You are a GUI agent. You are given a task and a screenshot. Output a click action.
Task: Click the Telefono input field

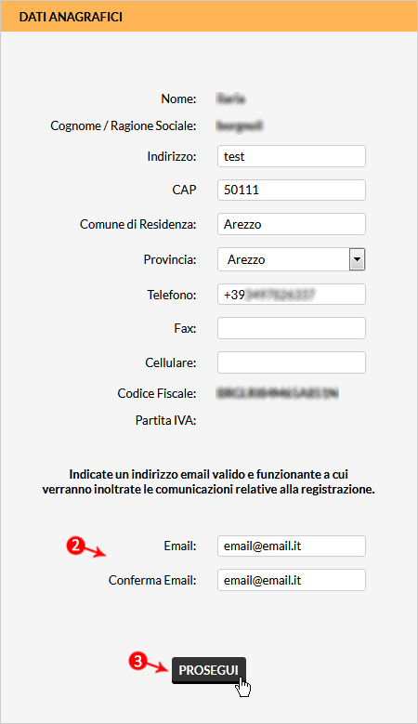point(292,295)
